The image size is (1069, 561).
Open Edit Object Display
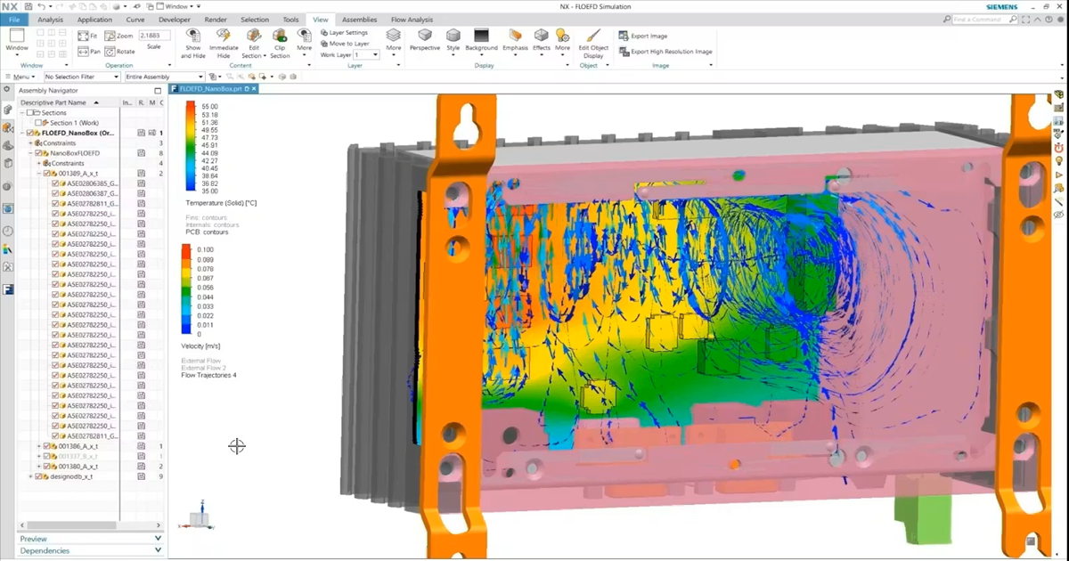(x=593, y=42)
